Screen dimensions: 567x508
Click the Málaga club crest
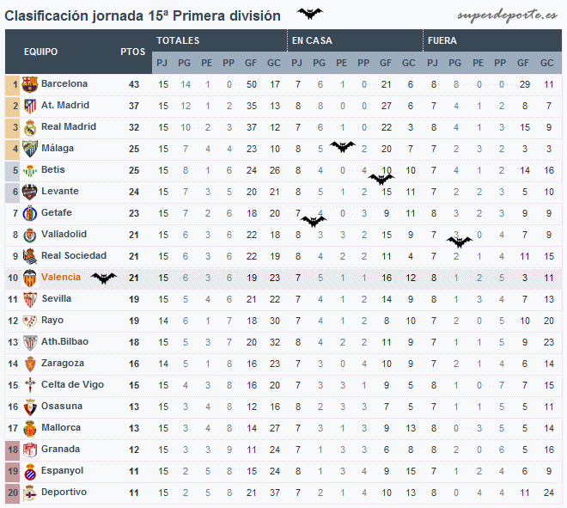(x=30, y=149)
